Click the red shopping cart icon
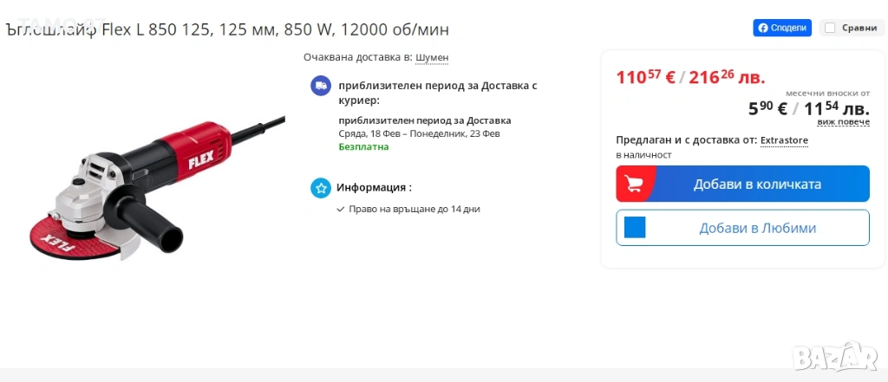The width and height of the screenshot is (888, 382). tap(633, 184)
